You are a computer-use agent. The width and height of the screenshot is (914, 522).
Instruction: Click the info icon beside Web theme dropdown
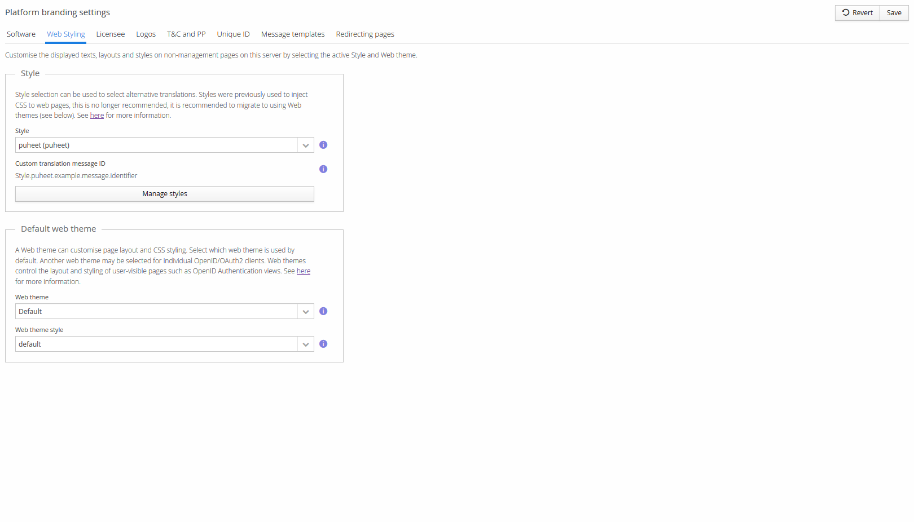[x=323, y=311]
